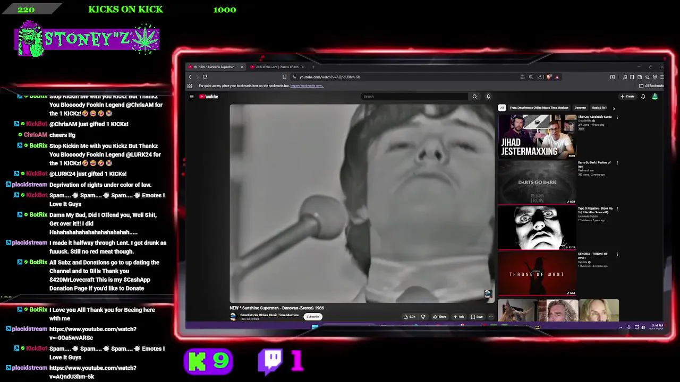
Task: Open the 'DARTS GO DARK' video thumbnail
Action: pyautogui.click(x=537, y=182)
